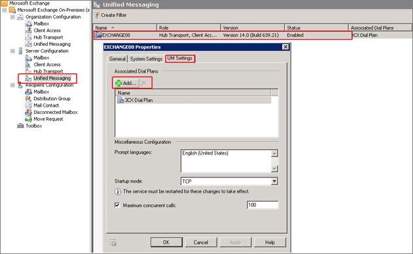The image size is (413, 254).
Task: Click Client Access icon under Server Configuration
Action: pyautogui.click(x=28, y=65)
